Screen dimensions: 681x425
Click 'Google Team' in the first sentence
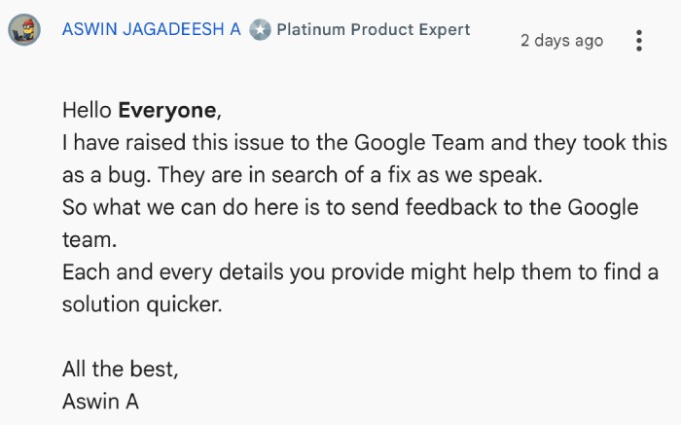point(418,143)
